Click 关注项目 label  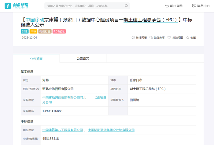click(x=178, y=37)
